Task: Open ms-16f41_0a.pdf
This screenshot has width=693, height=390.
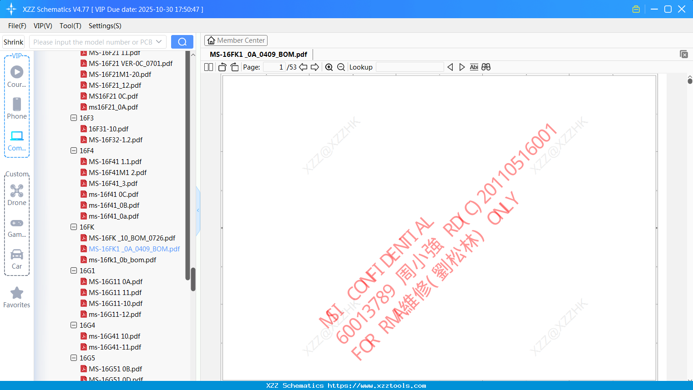Action: pos(114,216)
